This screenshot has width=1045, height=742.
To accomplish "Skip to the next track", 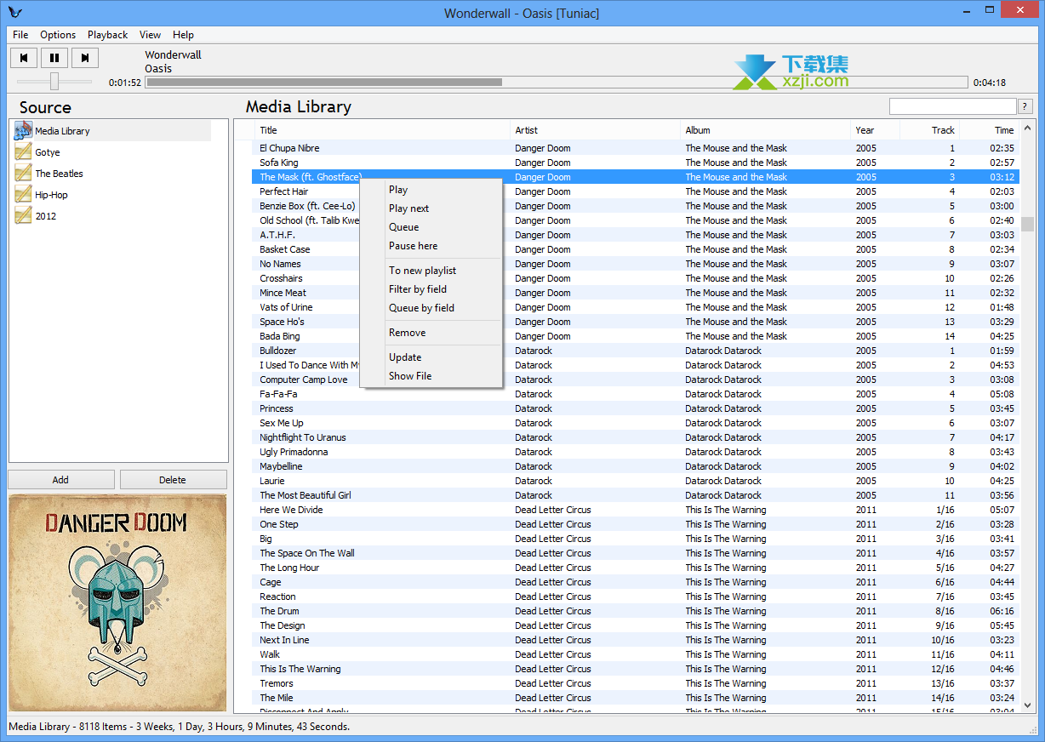I will [x=85, y=58].
